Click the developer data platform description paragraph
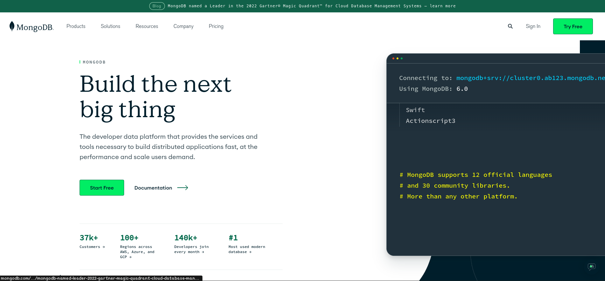605x281 pixels. (168, 147)
